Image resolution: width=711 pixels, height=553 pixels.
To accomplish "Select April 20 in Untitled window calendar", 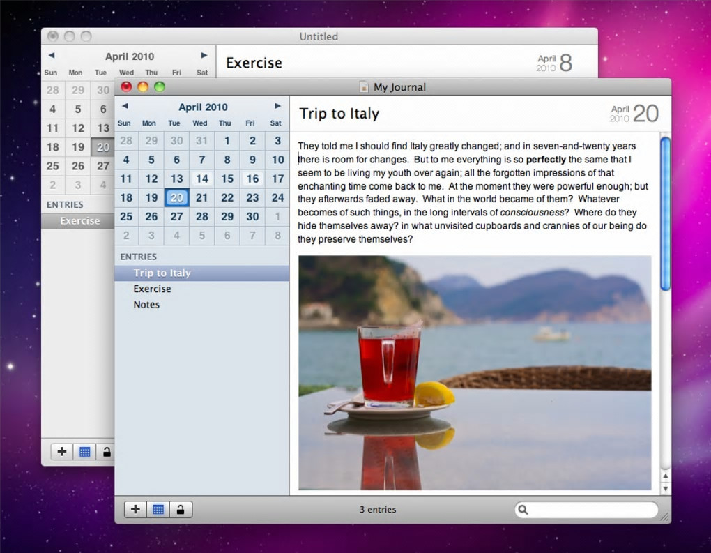I will [x=103, y=147].
